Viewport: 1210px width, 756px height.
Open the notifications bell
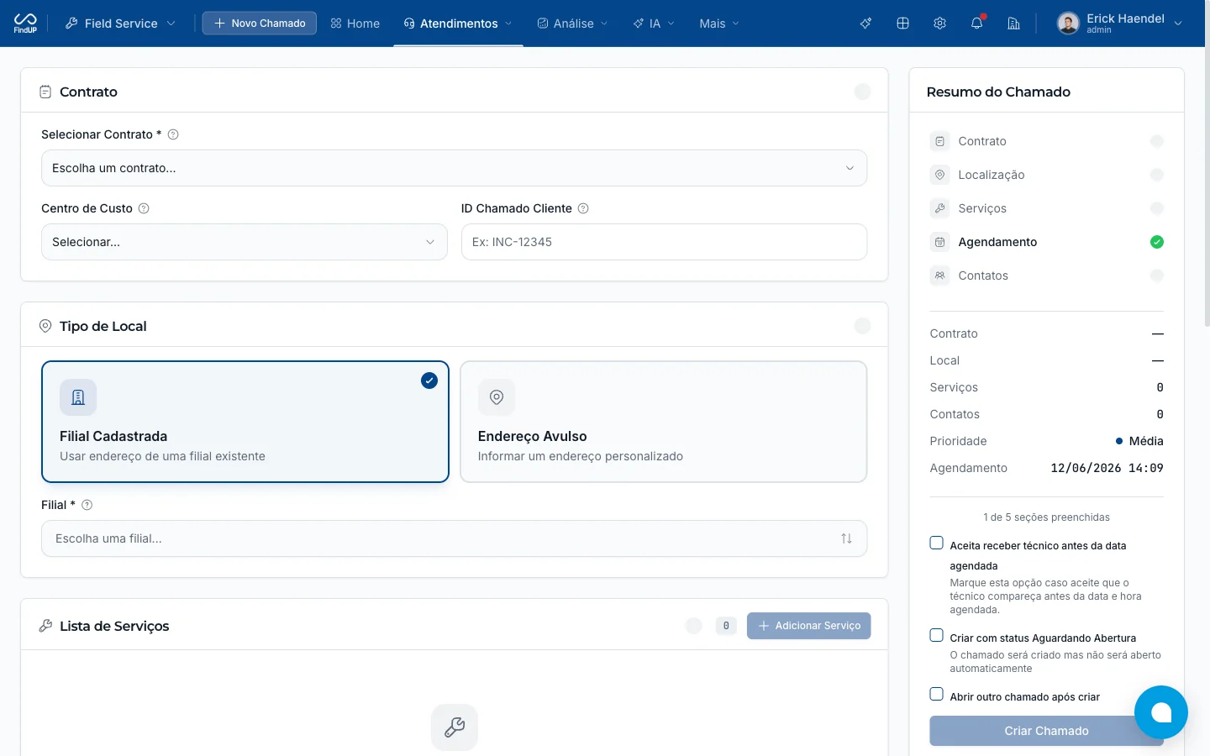(x=976, y=24)
